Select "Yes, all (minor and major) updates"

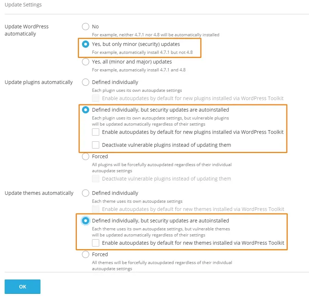(x=86, y=62)
